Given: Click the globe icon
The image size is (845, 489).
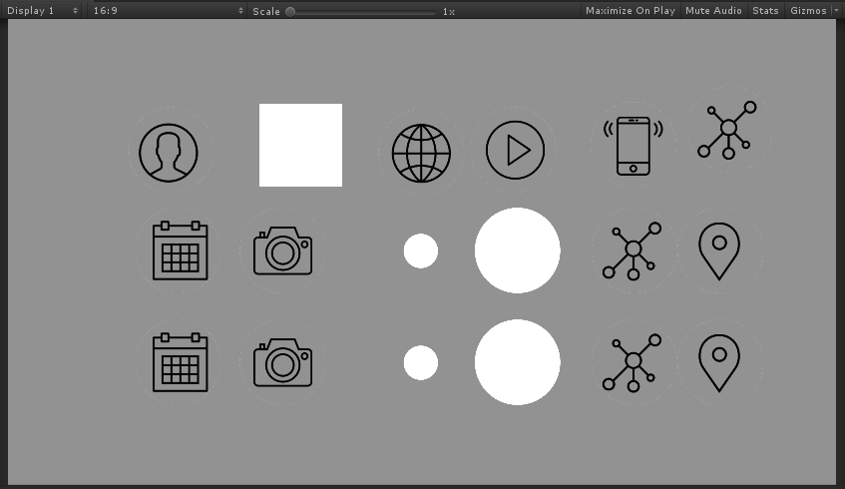Looking at the screenshot, I should coord(421,153).
